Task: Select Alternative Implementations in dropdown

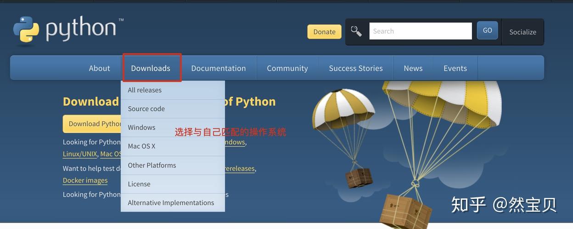Action: (x=173, y=203)
